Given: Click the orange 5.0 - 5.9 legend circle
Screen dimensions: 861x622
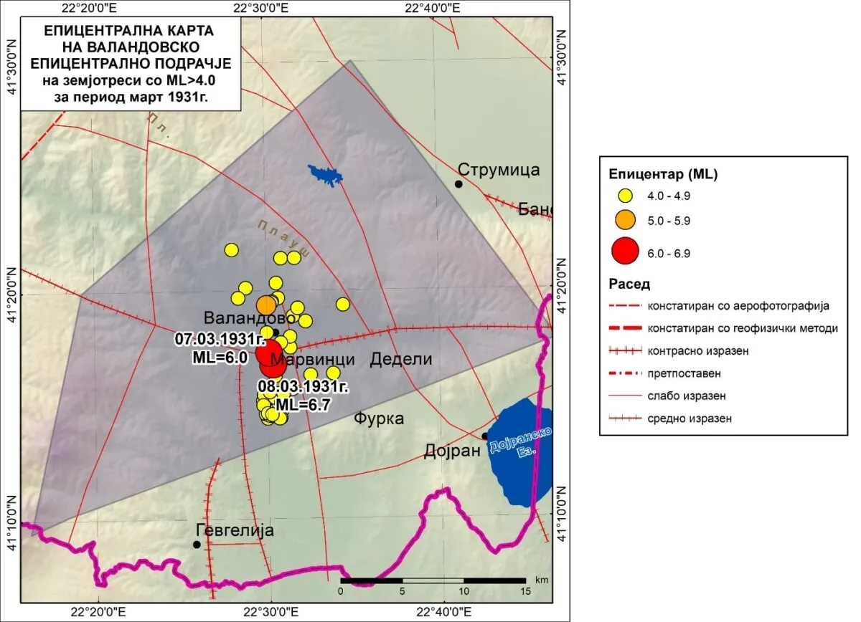Looking at the screenshot, I should click(x=625, y=219).
